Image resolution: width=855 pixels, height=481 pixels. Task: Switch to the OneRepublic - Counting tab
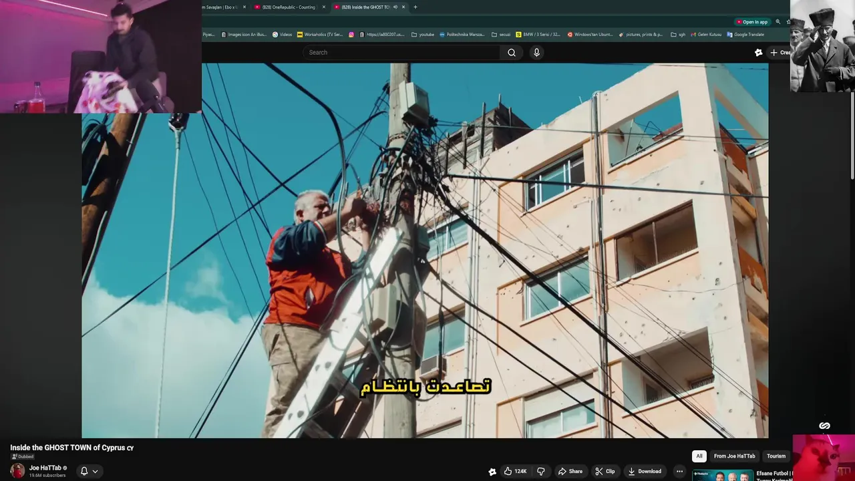click(289, 7)
